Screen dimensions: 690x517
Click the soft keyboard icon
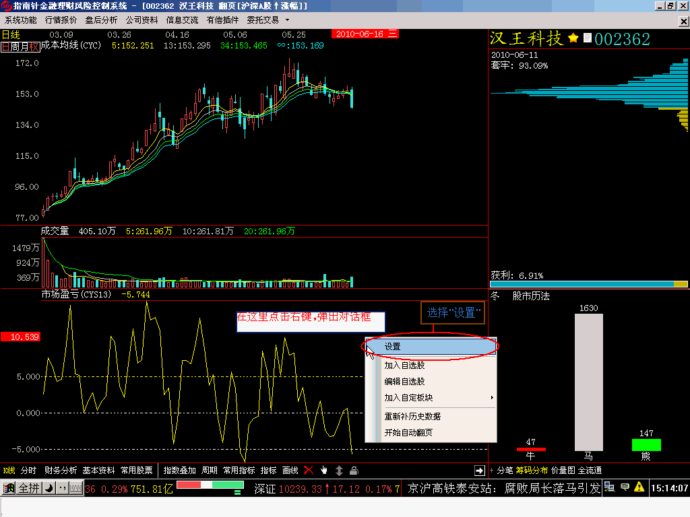75,488
